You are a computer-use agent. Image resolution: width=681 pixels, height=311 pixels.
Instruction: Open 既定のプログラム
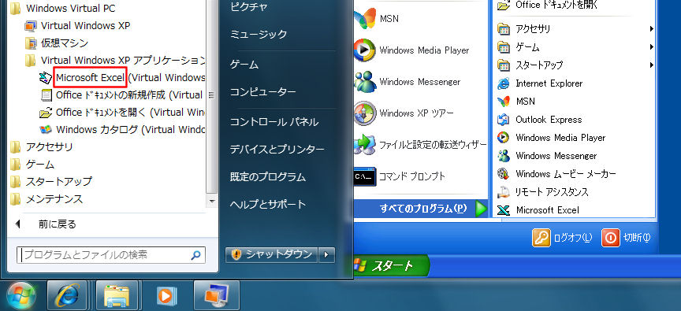(x=267, y=177)
